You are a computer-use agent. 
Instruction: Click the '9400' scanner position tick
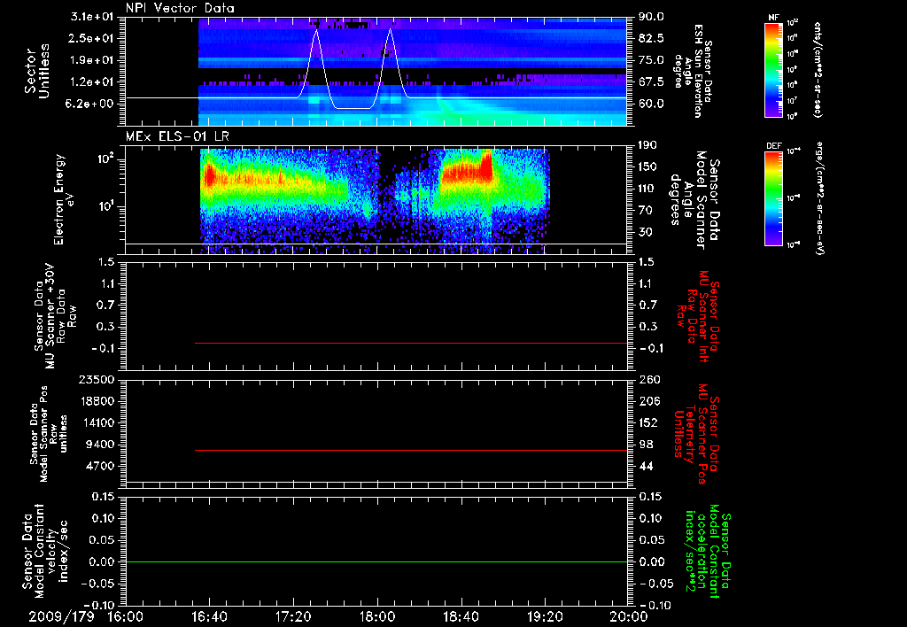pyautogui.click(x=100, y=445)
